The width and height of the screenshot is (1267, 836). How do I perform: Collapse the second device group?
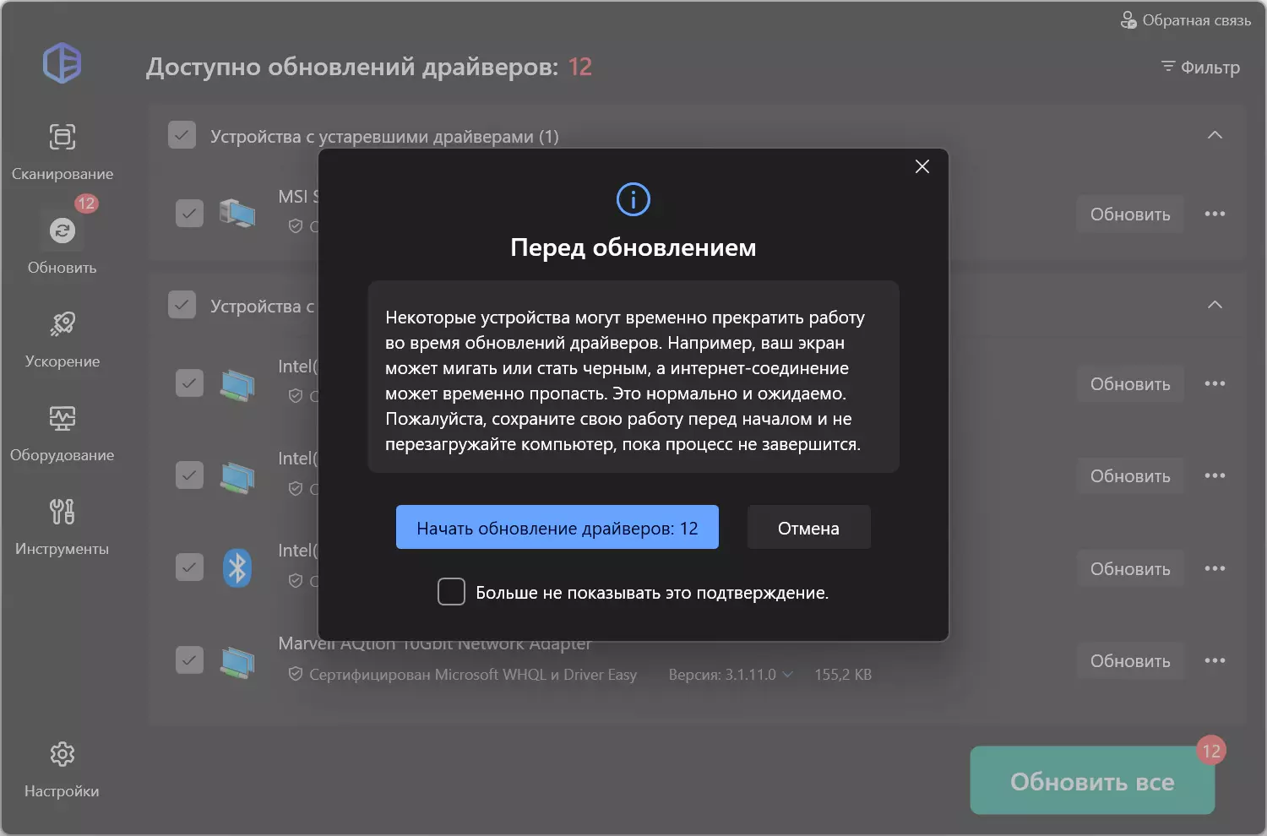click(x=1215, y=305)
